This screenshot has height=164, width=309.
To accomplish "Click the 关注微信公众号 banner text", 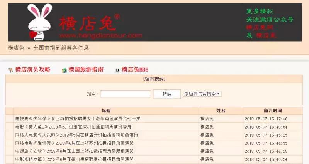I will [x=270, y=20].
